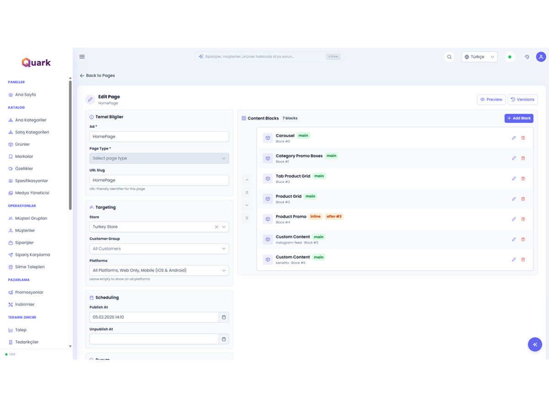The image size is (549, 407).
Task: Open the Page Type dropdown
Action: pos(159,158)
